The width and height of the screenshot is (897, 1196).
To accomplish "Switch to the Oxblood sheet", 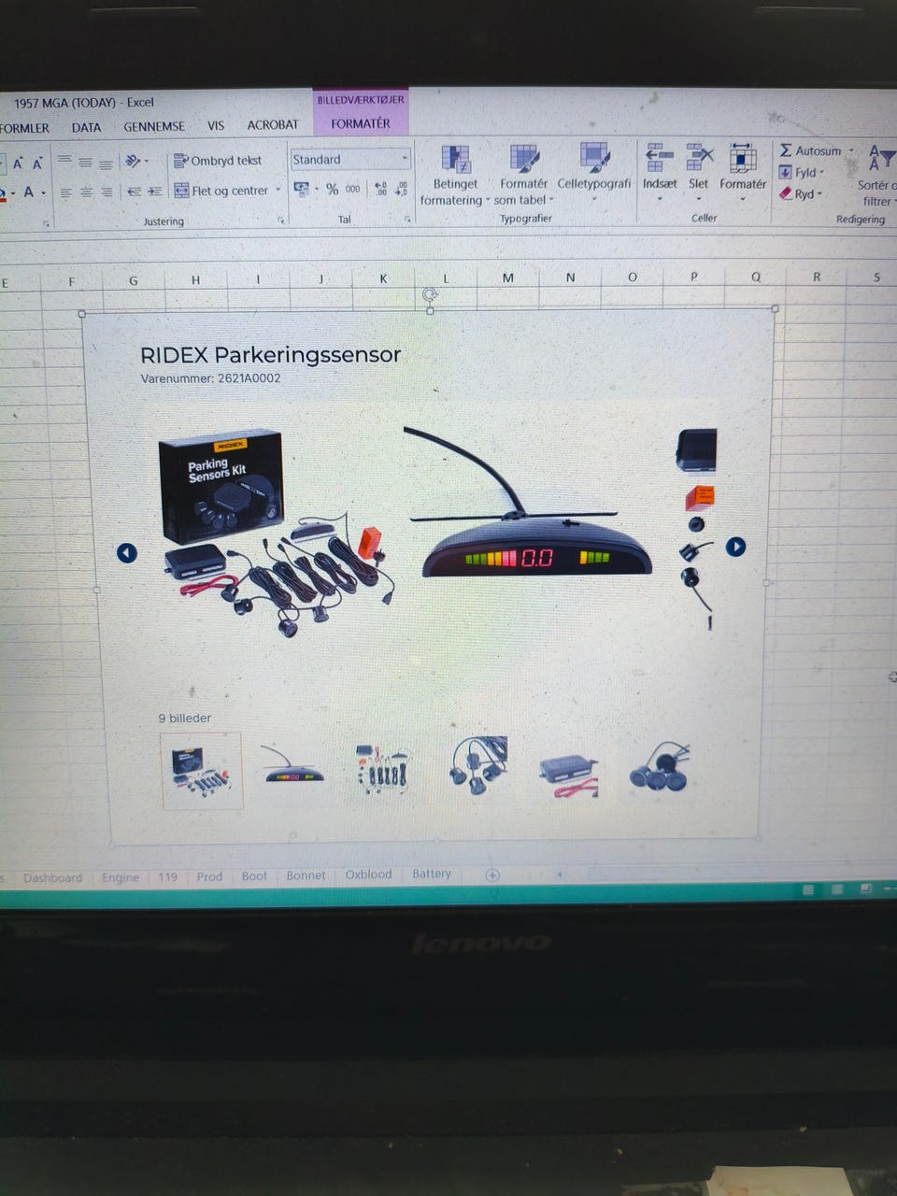I will (x=368, y=875).
